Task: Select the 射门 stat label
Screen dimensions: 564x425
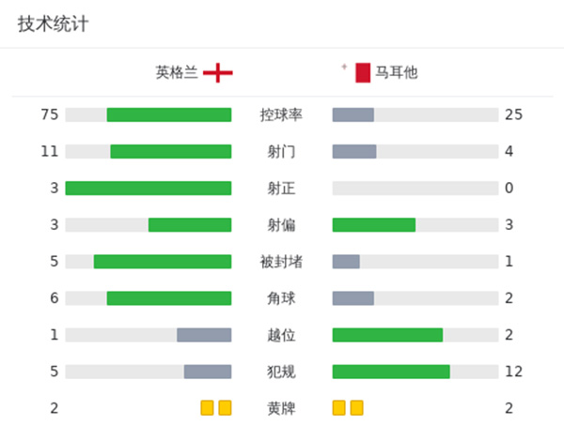Action: [x=282, y=151]
